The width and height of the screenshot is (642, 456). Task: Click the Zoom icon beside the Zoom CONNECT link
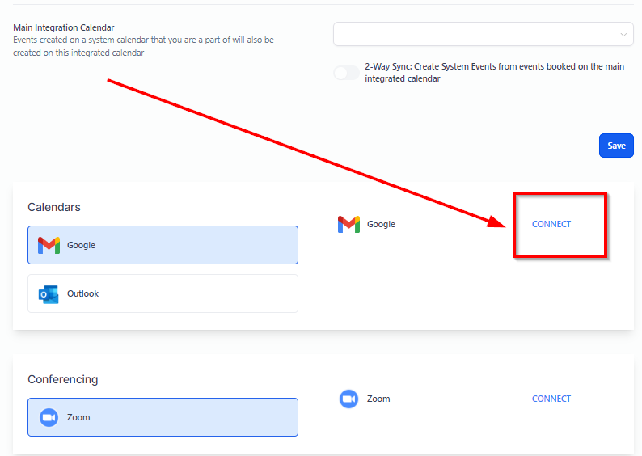348,399
